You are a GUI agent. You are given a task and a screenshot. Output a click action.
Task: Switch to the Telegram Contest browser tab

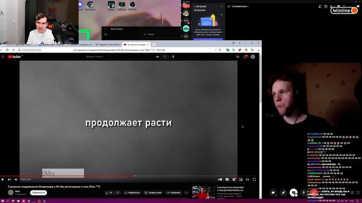coord(108,45)
